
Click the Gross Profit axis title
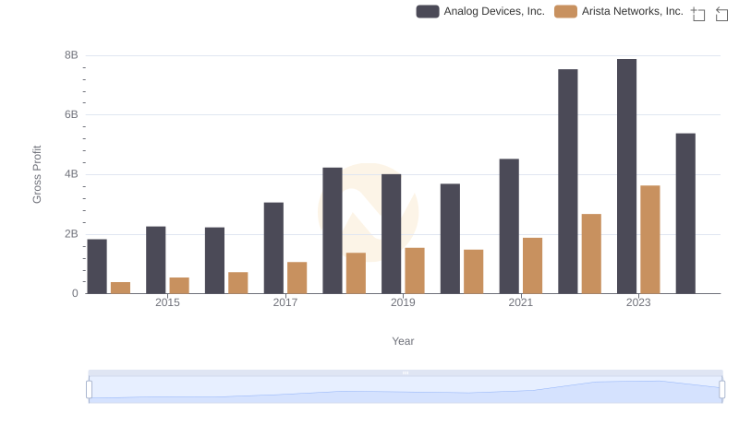coord(37,174)
